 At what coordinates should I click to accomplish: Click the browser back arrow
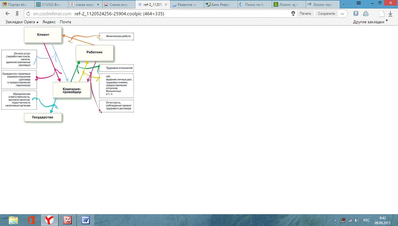(x=8, y=14)
